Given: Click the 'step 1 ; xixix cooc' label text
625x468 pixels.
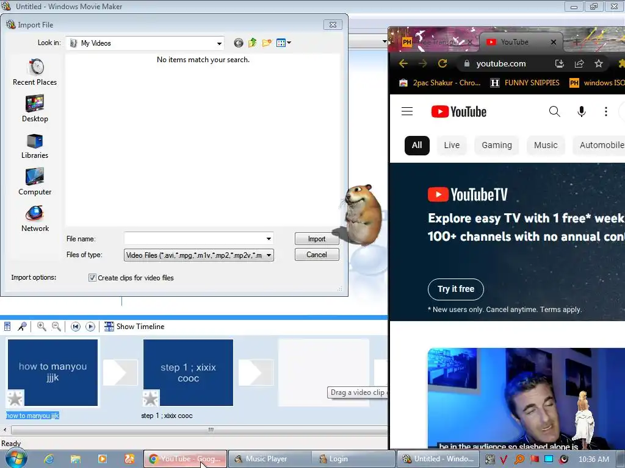Looking at the screenshot, I should click(x=167, y=416).
